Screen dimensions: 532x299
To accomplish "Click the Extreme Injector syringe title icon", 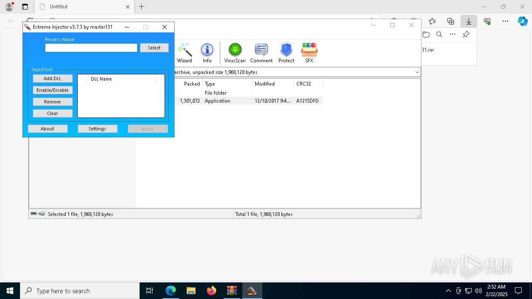I will [27, 27].
